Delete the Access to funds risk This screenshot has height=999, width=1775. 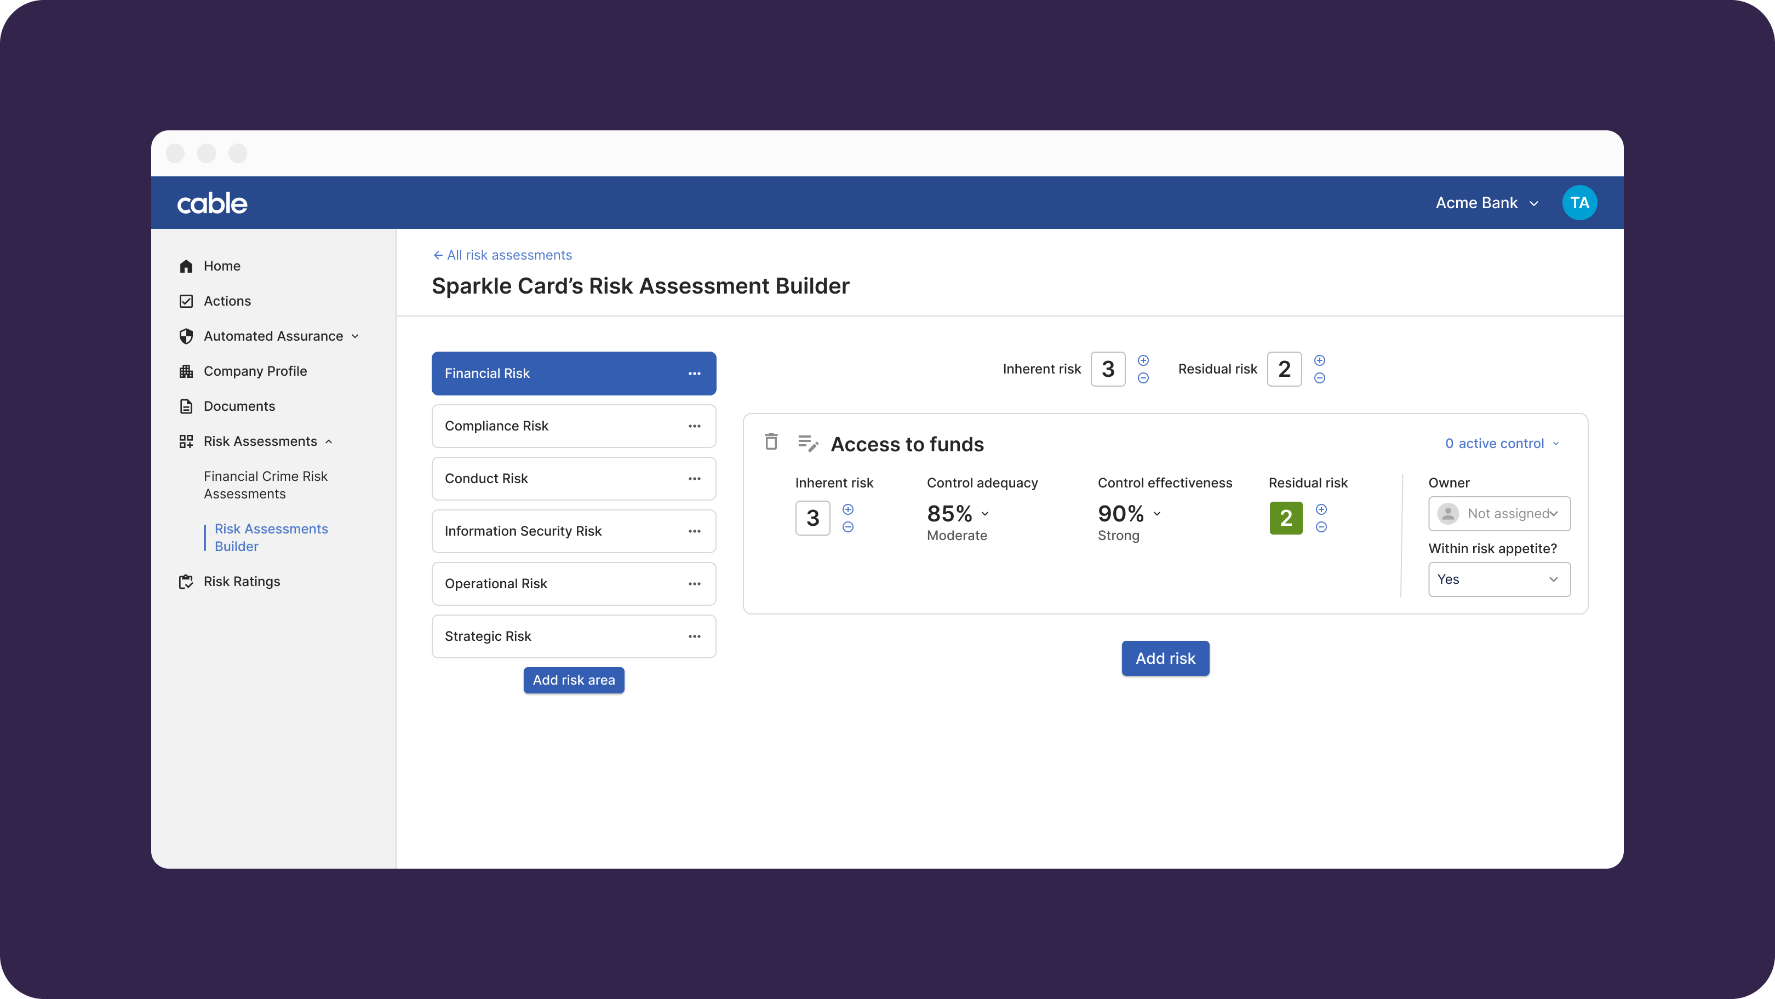click(771, 441)
